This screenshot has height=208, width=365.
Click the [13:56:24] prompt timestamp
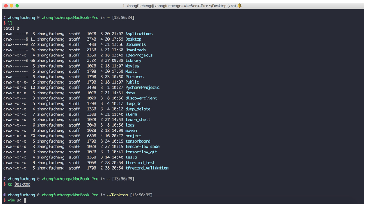tap(123, 17)
